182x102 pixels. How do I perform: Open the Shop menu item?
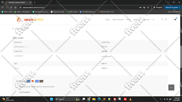[x=107, y=20]
